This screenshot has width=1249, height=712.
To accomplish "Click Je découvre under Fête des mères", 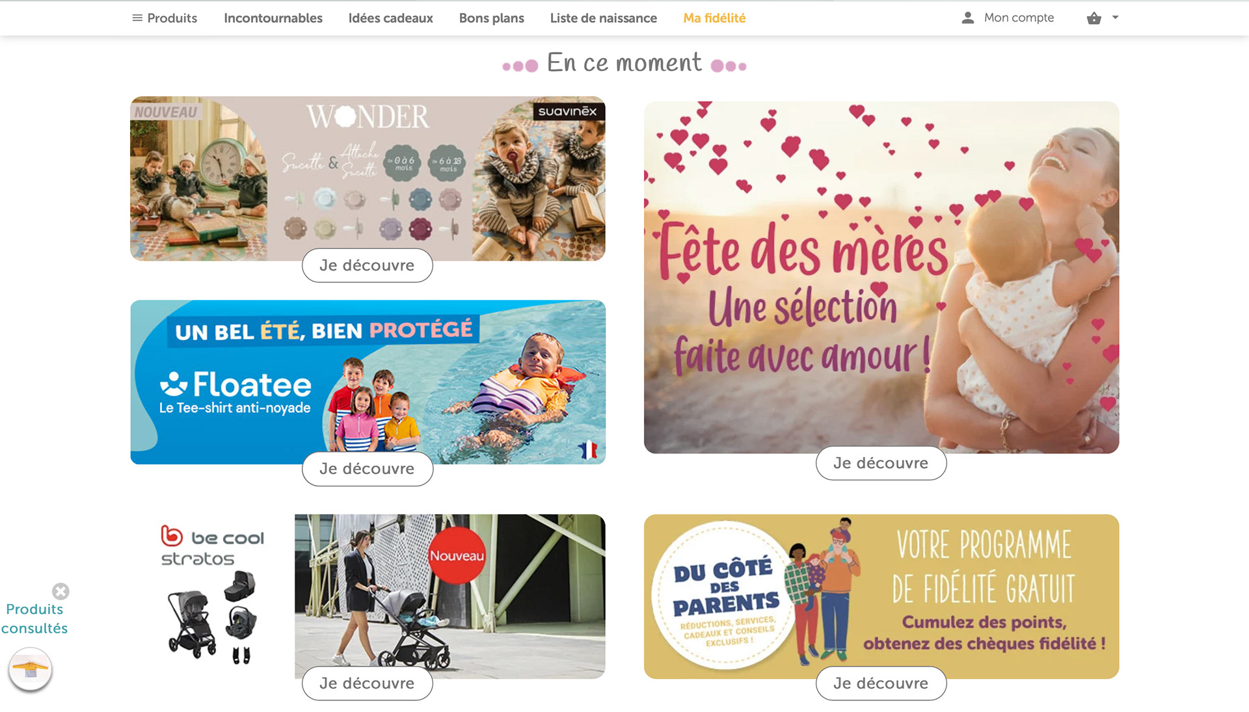I will [x=881, y=463].
